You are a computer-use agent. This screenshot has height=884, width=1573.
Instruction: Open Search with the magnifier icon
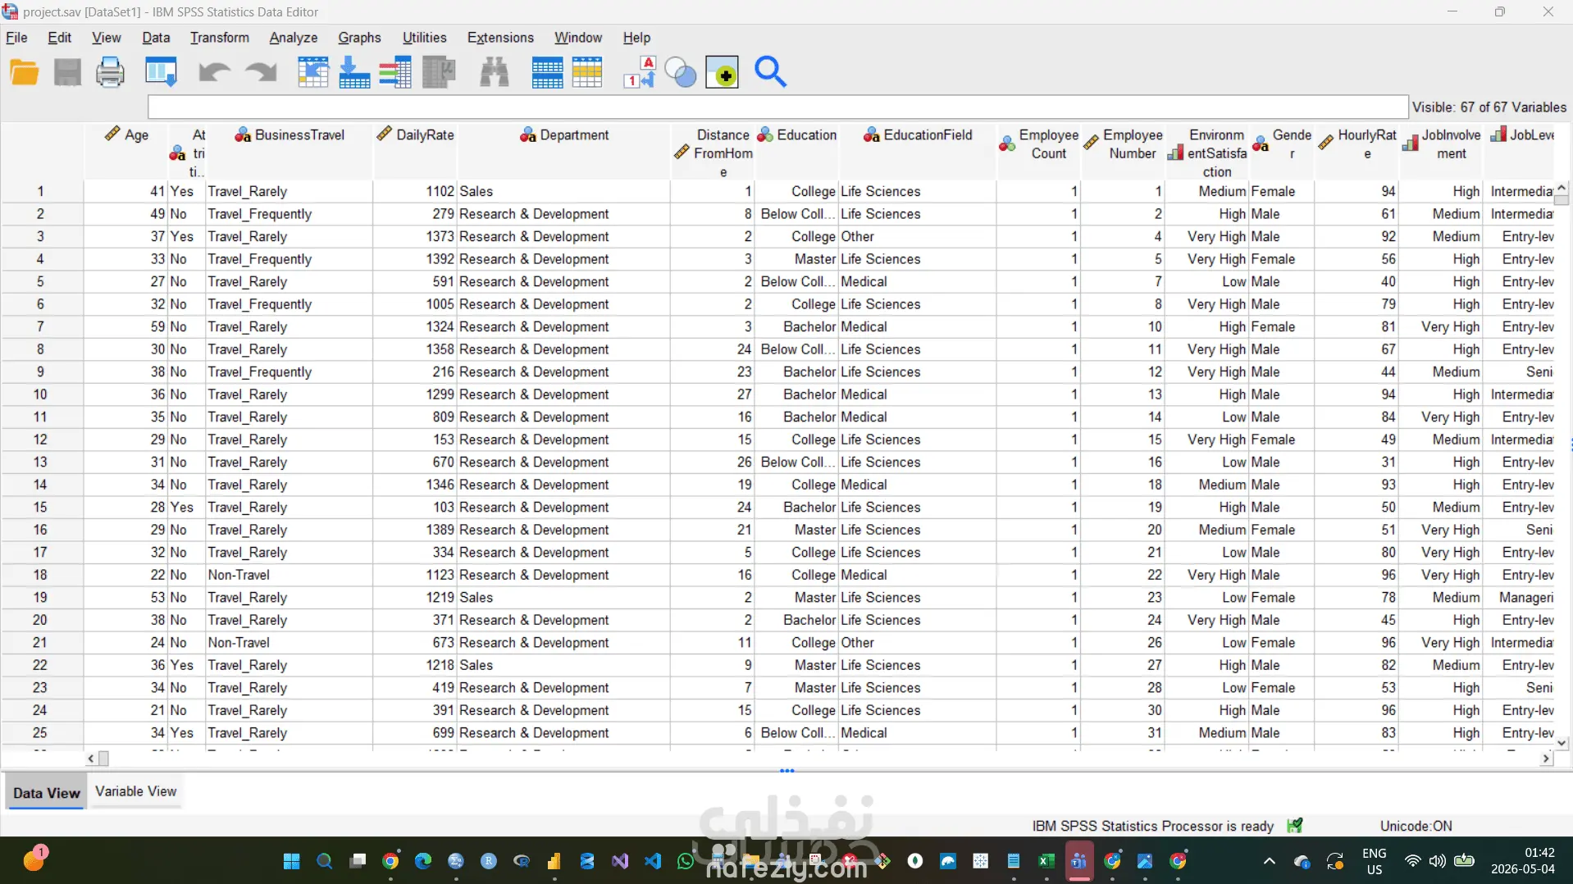click(x=770, y=73)
